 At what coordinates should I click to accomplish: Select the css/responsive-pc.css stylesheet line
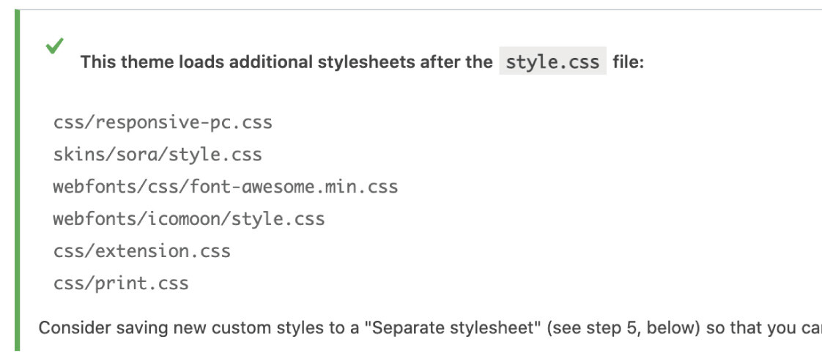[x=162, y=122]
